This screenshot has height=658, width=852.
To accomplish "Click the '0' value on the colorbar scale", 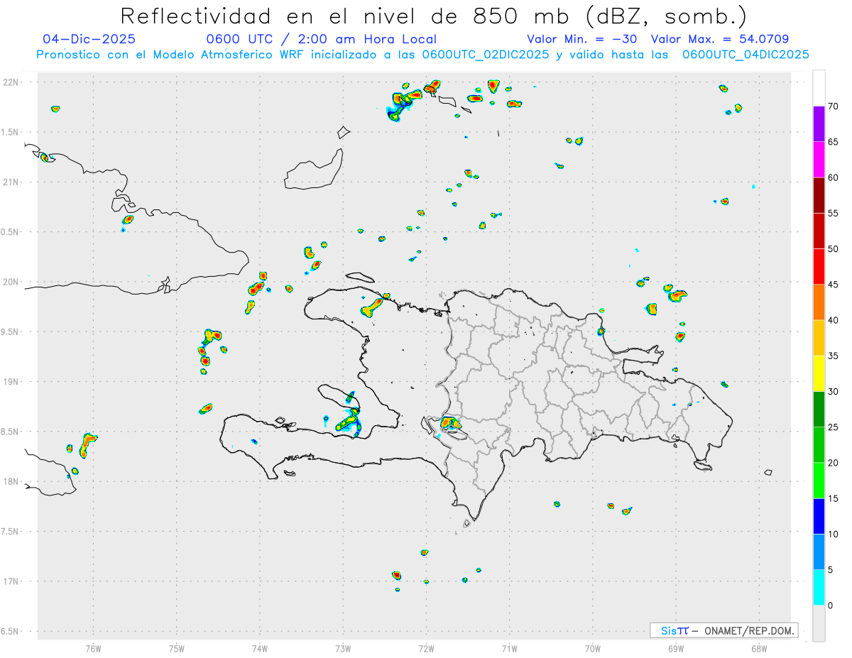I will point(831,605).
